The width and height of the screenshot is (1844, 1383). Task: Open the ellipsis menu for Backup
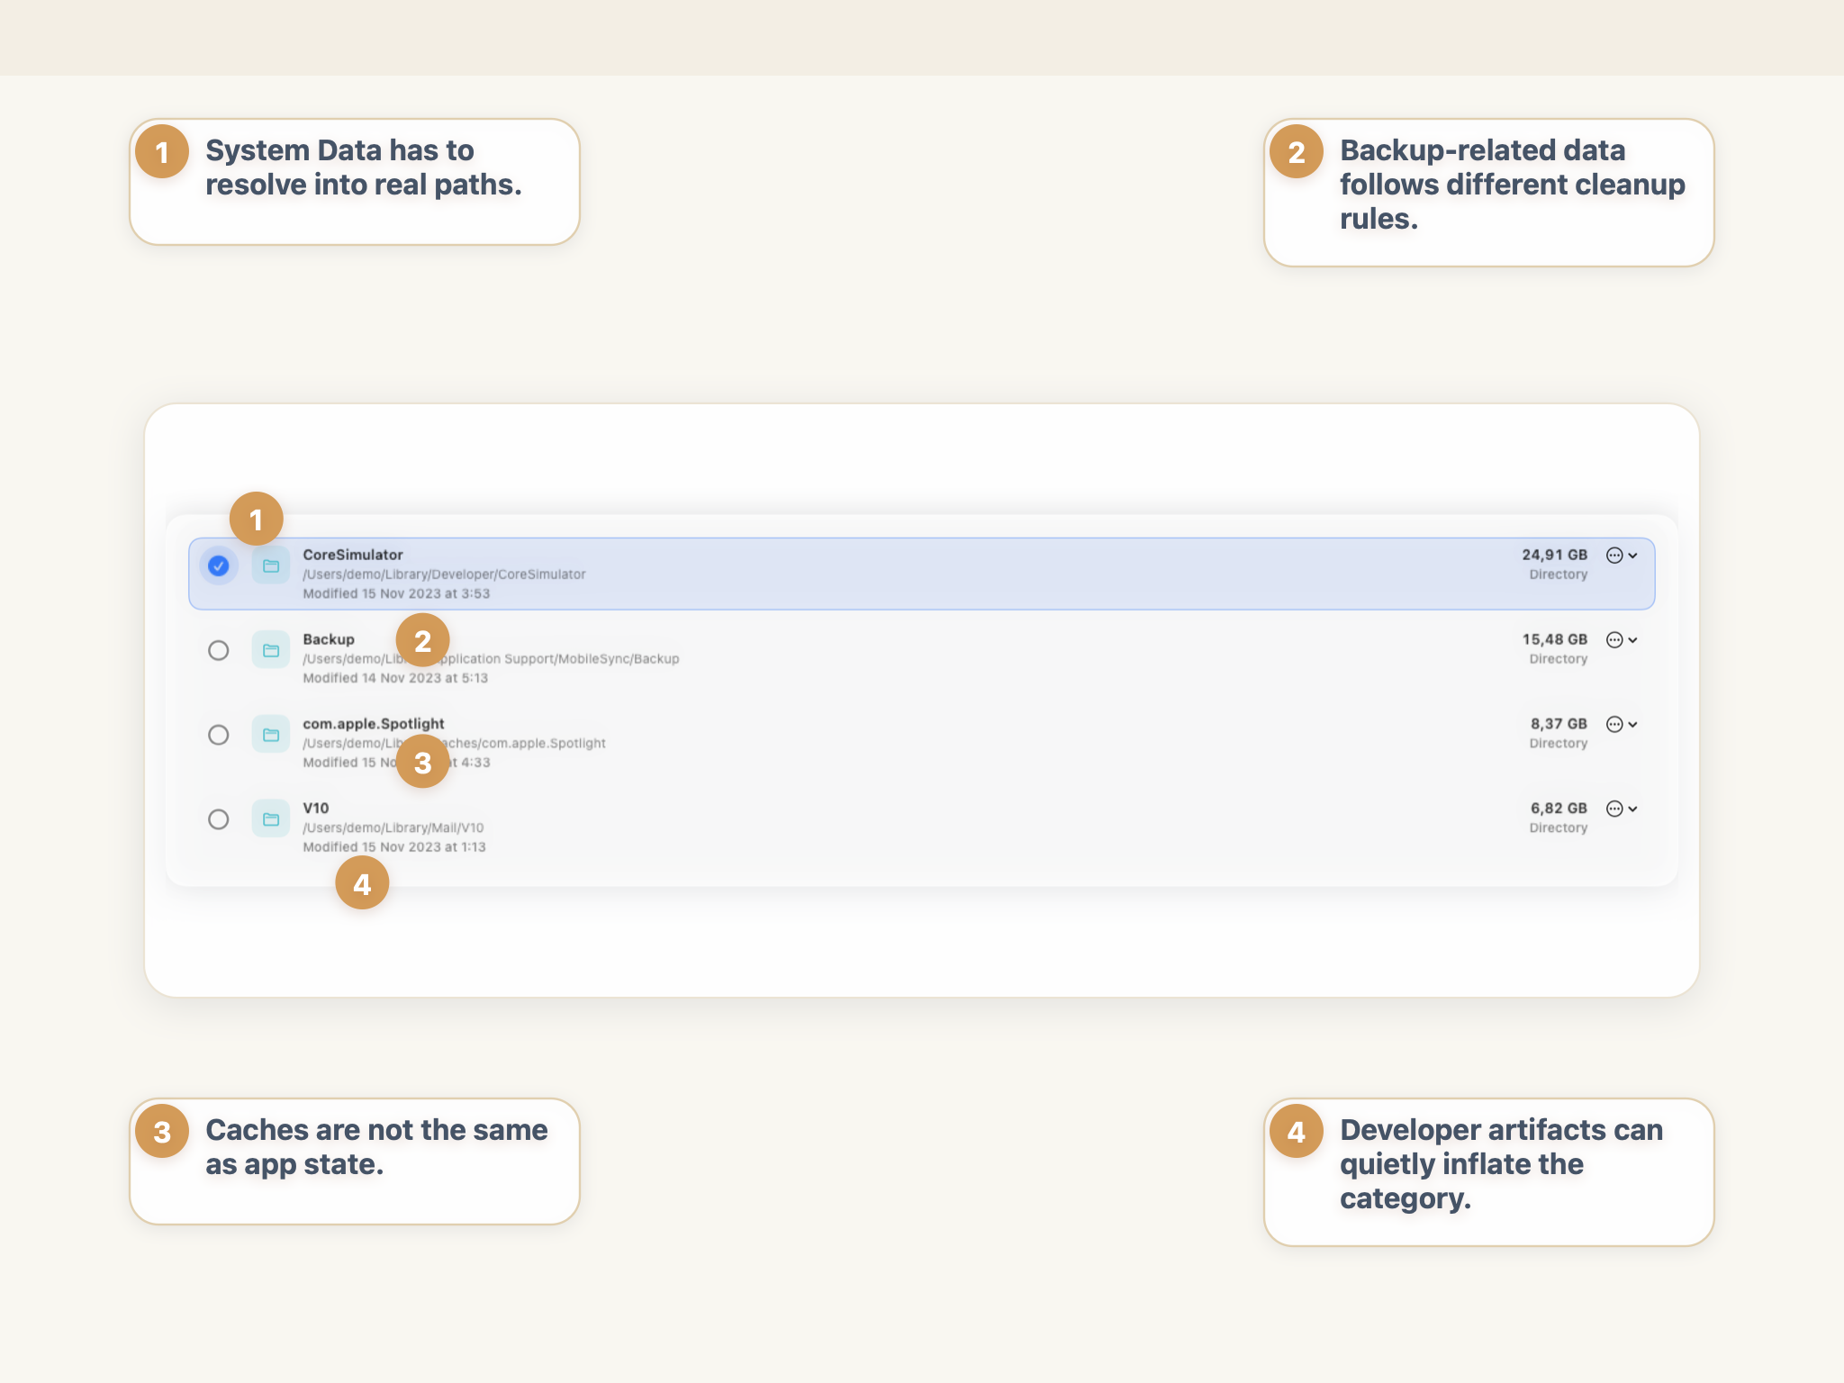click(1613, 640)
